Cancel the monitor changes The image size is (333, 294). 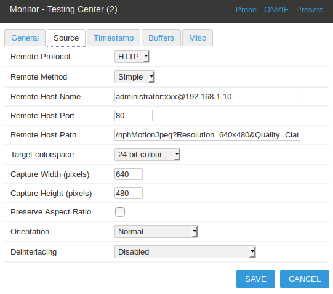pyautogui.click(x=305, y=279)
